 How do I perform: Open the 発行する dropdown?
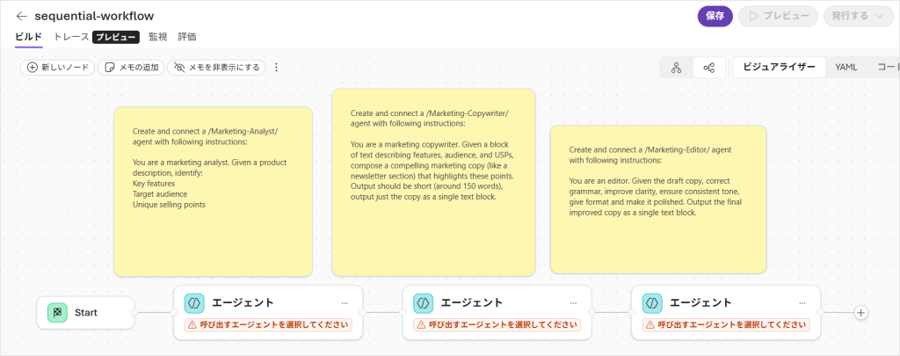[x=858, y=16]
